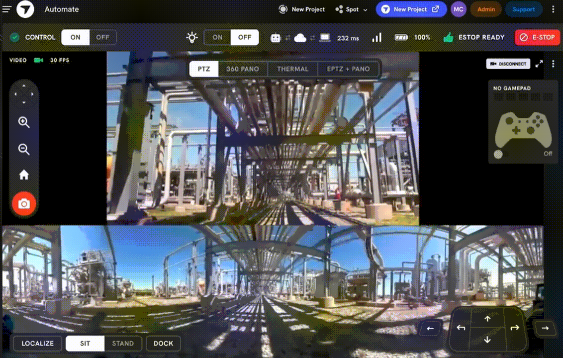This screenshot has width=563, height=358.
Task: Click the New Project record icon
Action: pos(283,9)
